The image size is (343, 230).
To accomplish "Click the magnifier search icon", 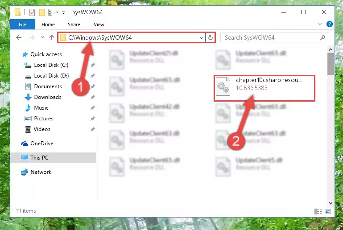I will 322,37.
